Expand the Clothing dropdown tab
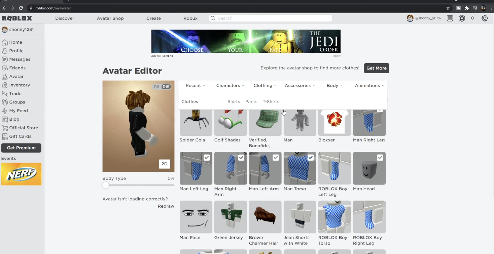Viewport: 494px width, 254px height. point(265,86)
